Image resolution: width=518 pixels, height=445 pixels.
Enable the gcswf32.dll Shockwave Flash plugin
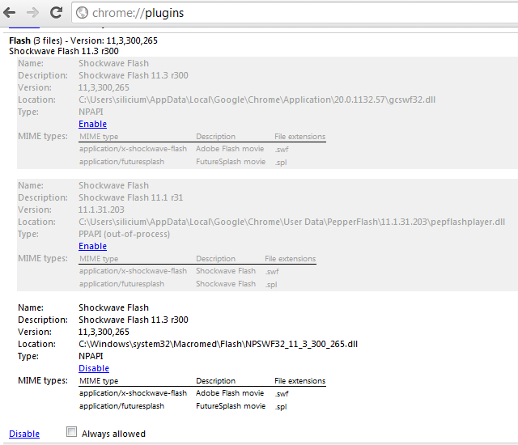92,124
